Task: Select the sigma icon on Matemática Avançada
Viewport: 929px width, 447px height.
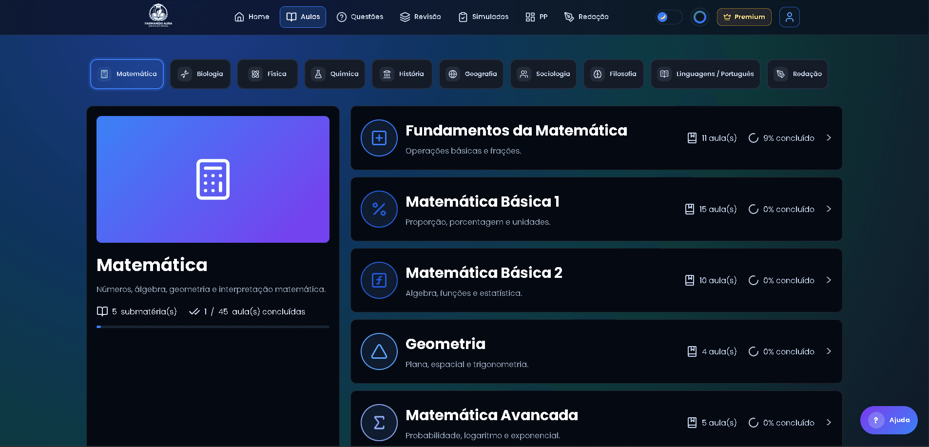Action: click(379, 423)
